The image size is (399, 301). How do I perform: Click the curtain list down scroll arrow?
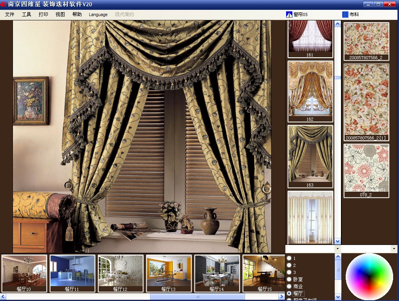[x=338, y=241]
